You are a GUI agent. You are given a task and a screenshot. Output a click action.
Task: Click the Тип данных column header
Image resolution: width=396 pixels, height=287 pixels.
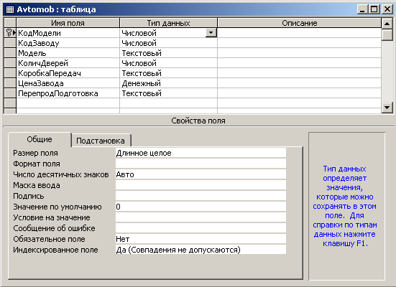coord(168,23)
